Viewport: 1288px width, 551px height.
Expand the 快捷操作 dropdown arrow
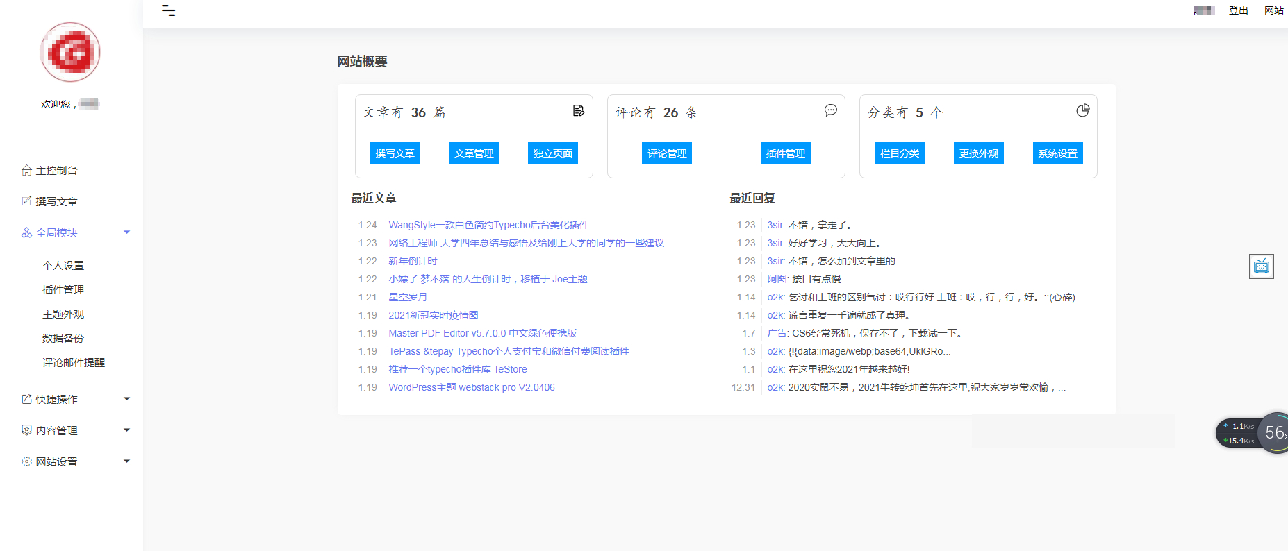(126, 399)
